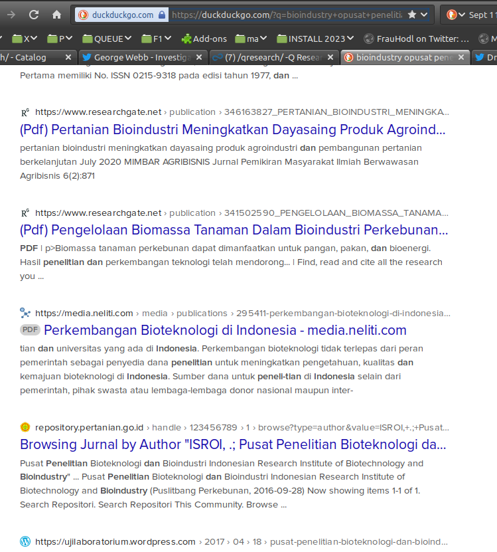Click the neliti favicon icon
497x552 pixels.
(x=25, y=313)
